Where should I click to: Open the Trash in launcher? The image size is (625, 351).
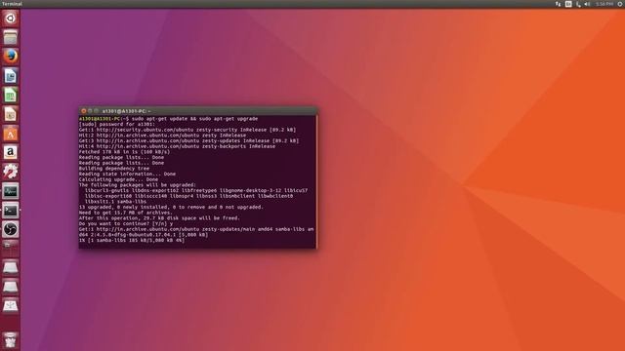pos(11,340)
